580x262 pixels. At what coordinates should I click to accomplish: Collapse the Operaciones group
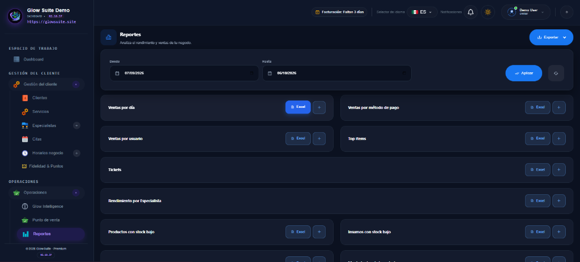pos(76,193)
